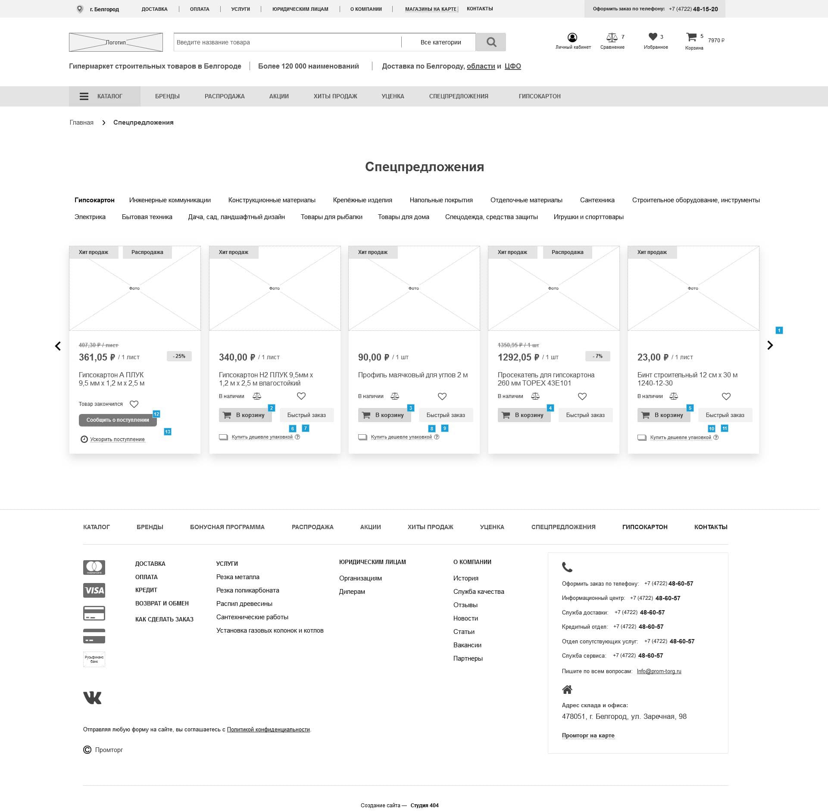Click help icon for Профиль маячковый packaging

[x=437, y=437]
